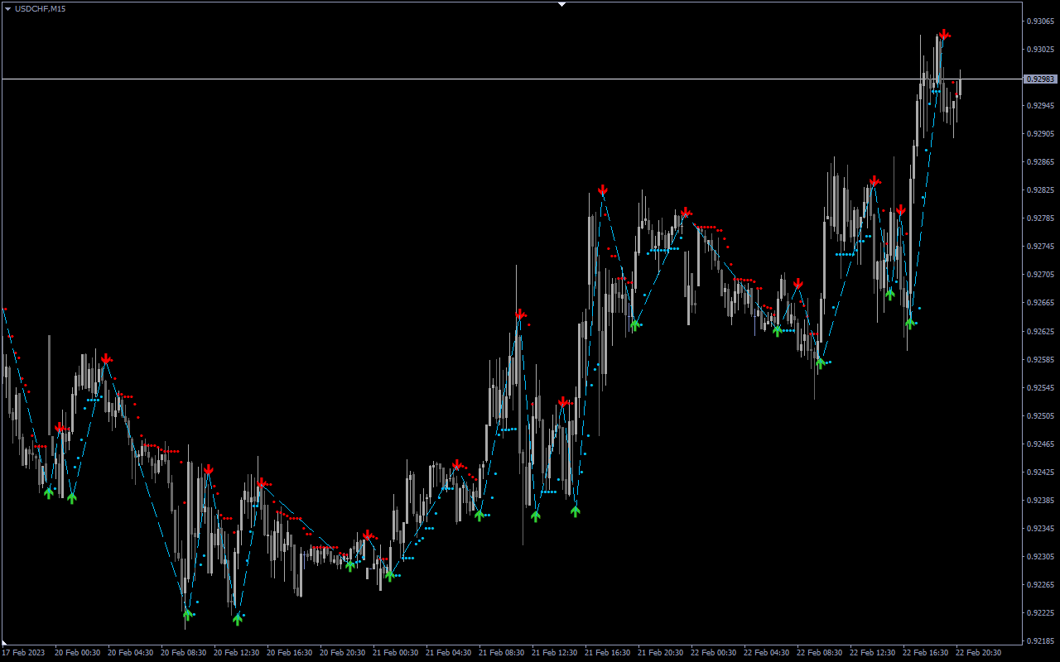Click price label 0.92465 on the price scale
Screen dimensions: 1060x662
coord(1040,444)
